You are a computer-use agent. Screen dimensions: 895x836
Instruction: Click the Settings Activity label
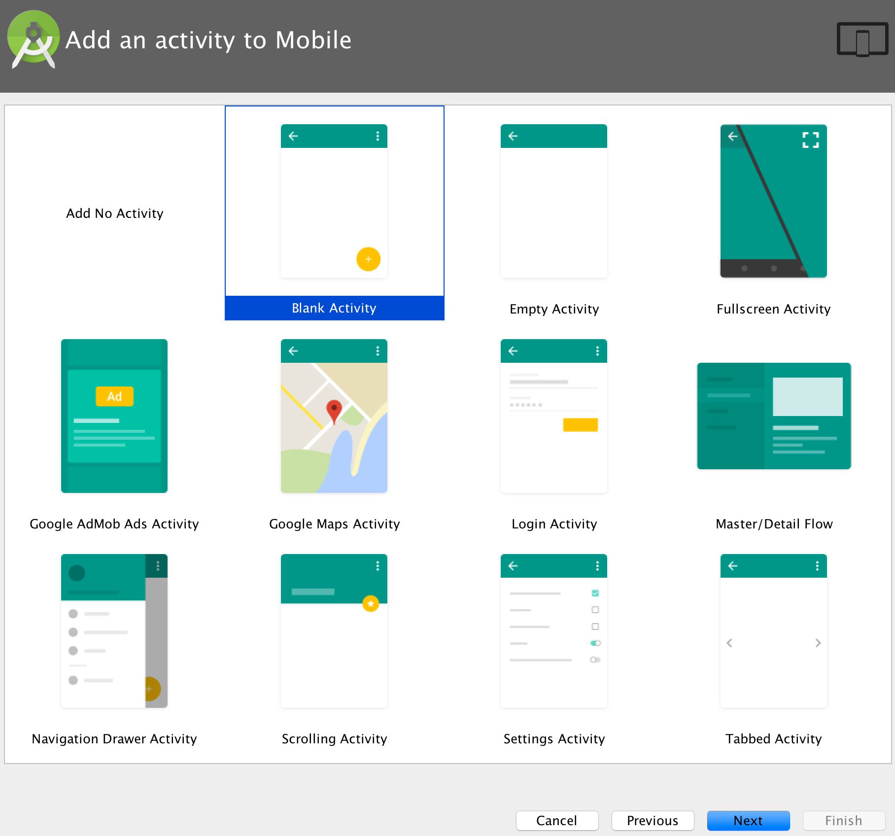tap(554, 739)
